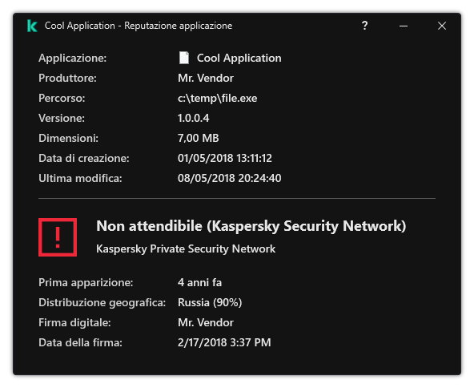The height and width of the screenshot is (388, 474).
Task: Click the Cool Application file icon
Action: click(x=184, y=58)
